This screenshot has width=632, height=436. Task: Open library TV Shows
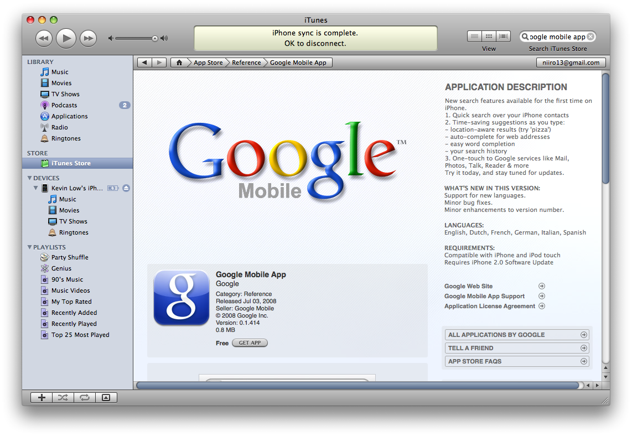click(x=77, y=94)
